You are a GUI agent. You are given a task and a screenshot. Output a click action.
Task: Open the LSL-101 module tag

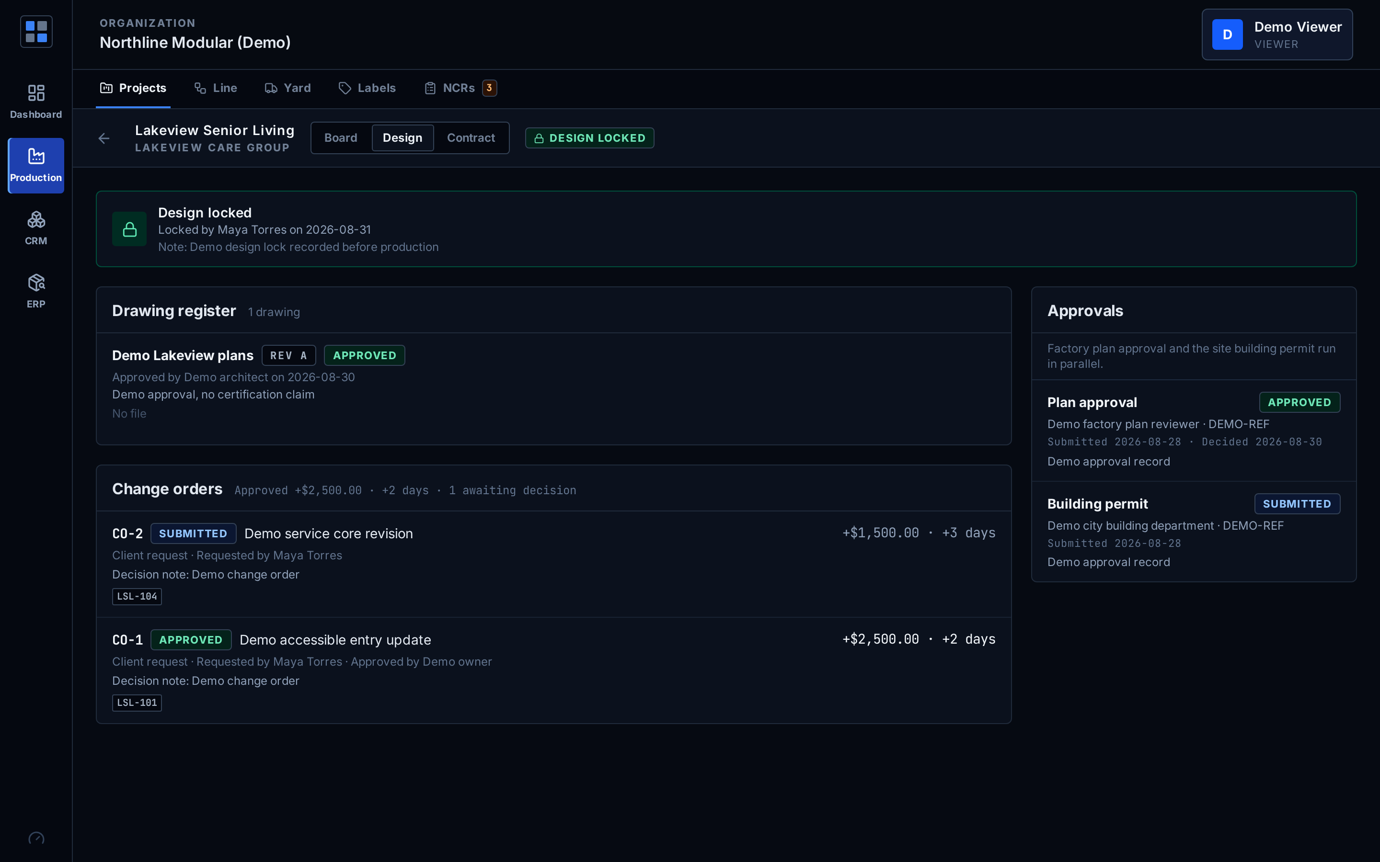coord(137,703)
